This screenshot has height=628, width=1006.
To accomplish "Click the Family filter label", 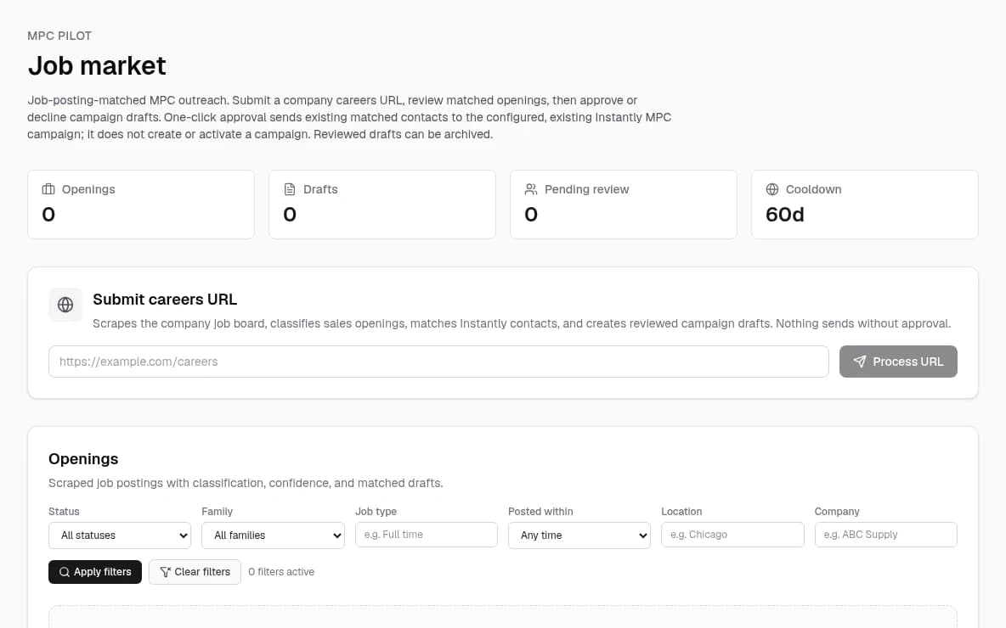I will (217, 512).
